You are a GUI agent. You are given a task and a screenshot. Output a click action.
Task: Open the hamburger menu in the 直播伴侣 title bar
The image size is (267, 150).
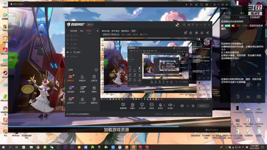197,25
